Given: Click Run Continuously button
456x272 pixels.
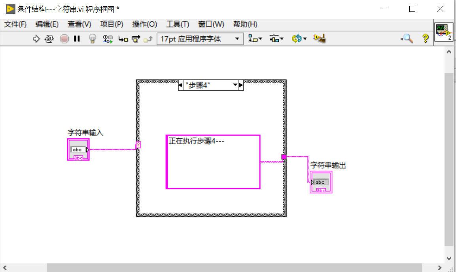Looking at the screenshot, I should coord(49,39).
